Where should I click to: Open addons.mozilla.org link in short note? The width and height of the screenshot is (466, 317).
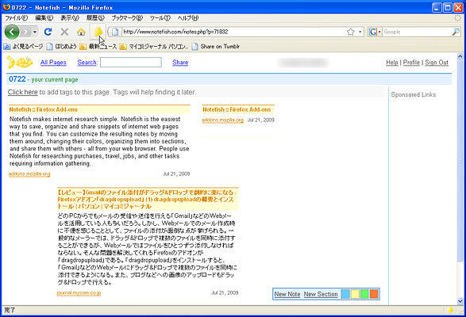click(222, 120)
